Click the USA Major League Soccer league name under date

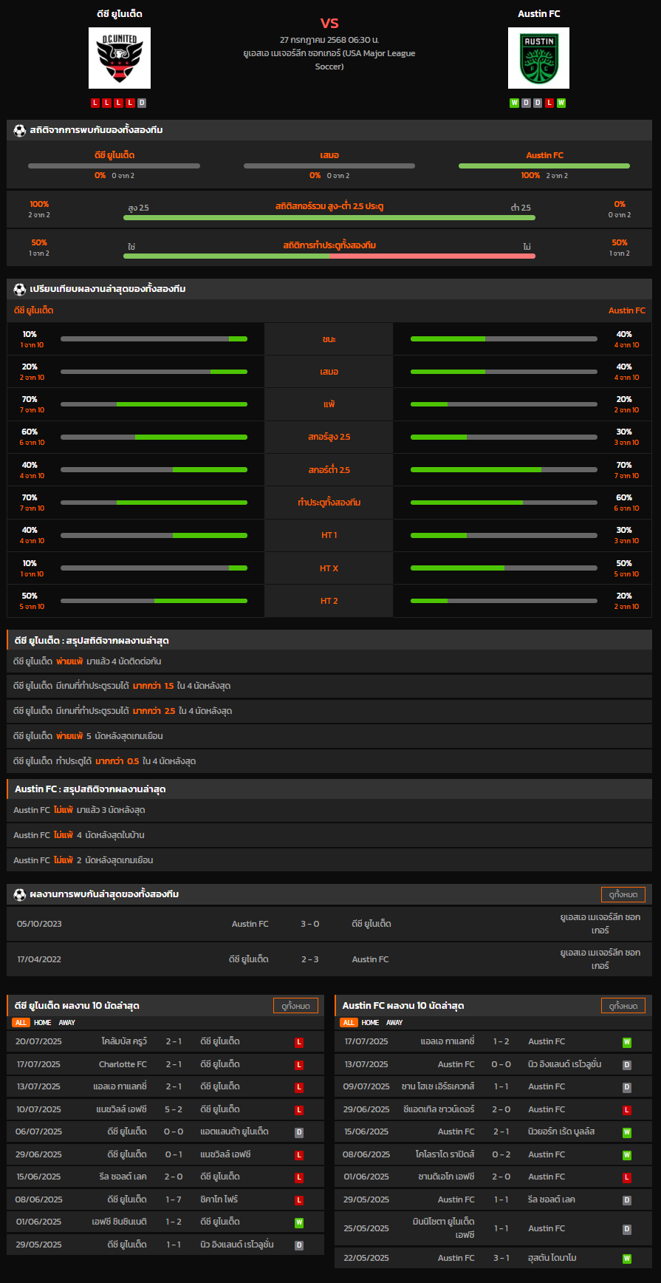coord(329,60)
